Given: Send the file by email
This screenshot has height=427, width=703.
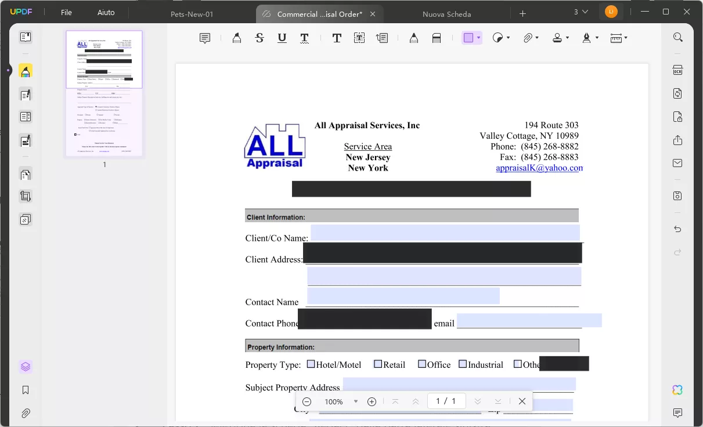Looking at the screenshot, I should (677, 164).
